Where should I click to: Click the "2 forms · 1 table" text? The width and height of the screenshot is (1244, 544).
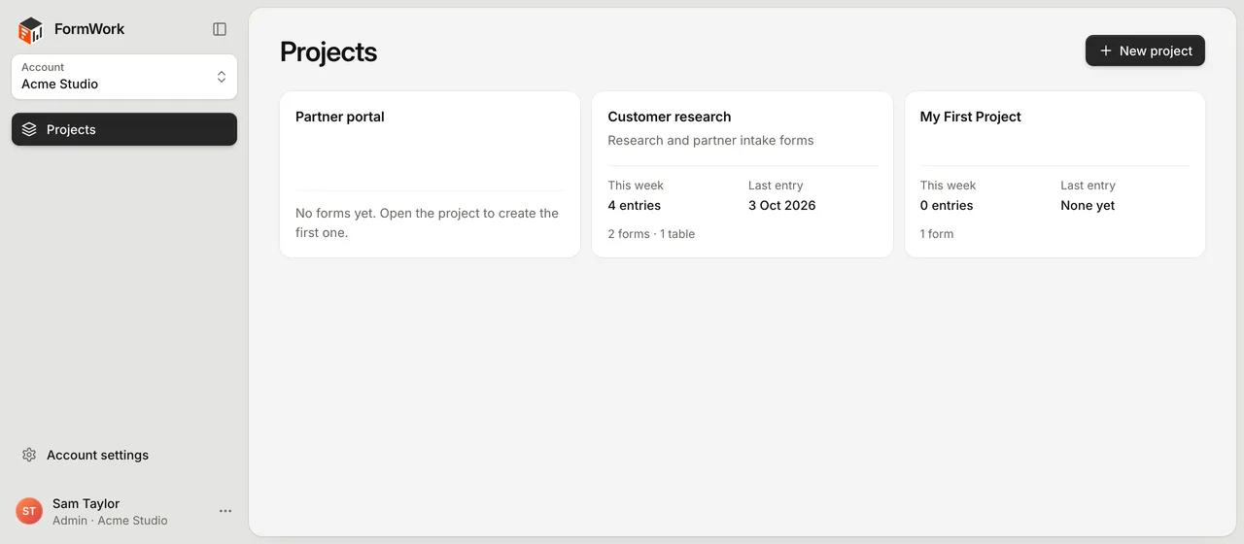click(651, 233)
